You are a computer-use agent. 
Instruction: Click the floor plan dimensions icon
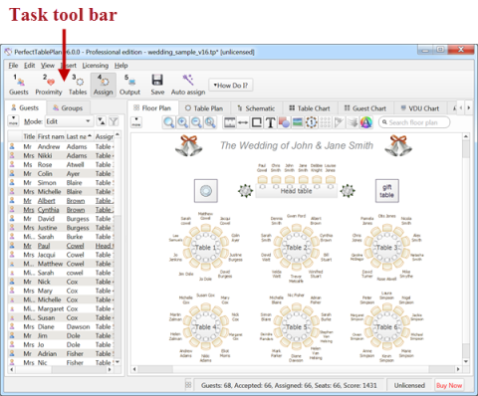point(230,122)
